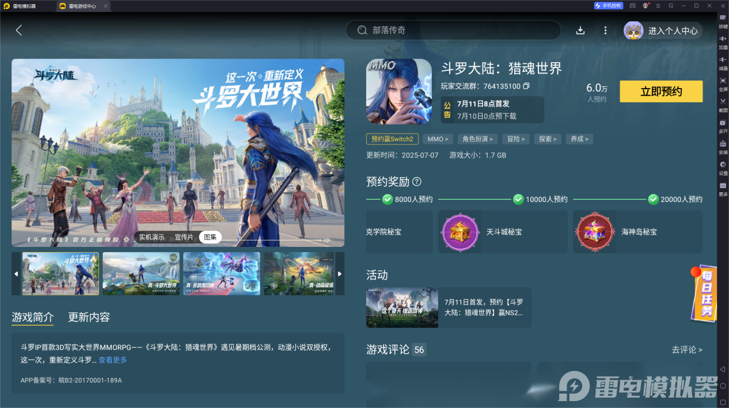The width and height of the screenshot is (729, 408).
Task: Open the three-dot more options menu
Action: click(x=605, y=30)
